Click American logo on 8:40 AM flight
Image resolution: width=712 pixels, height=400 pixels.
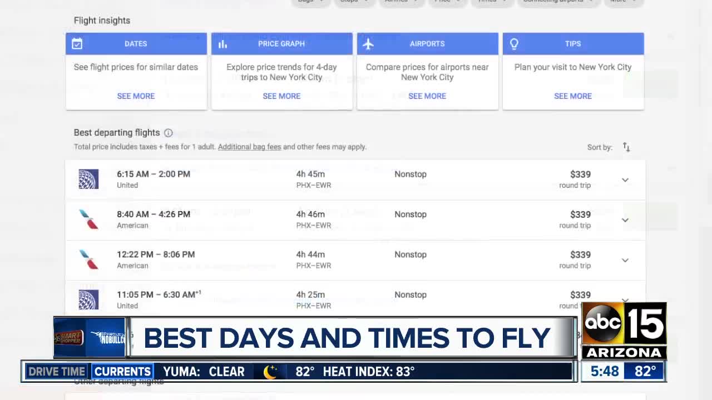[88, 219]
